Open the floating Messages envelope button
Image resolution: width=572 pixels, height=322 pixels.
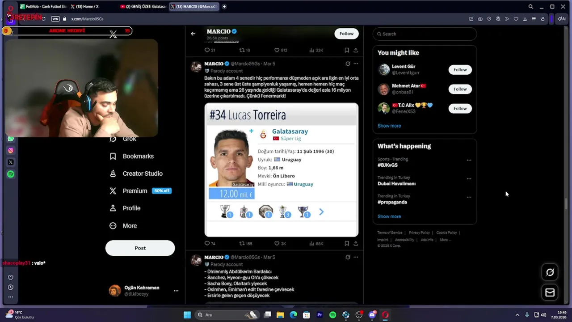click(x=550, y=292)
